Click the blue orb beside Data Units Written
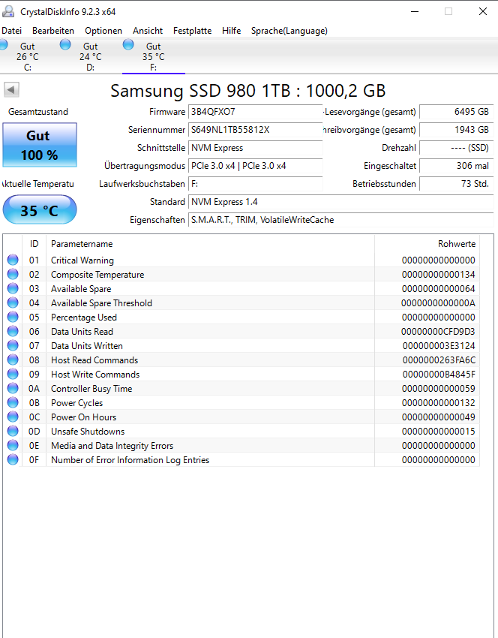 (x=13, y=345)
